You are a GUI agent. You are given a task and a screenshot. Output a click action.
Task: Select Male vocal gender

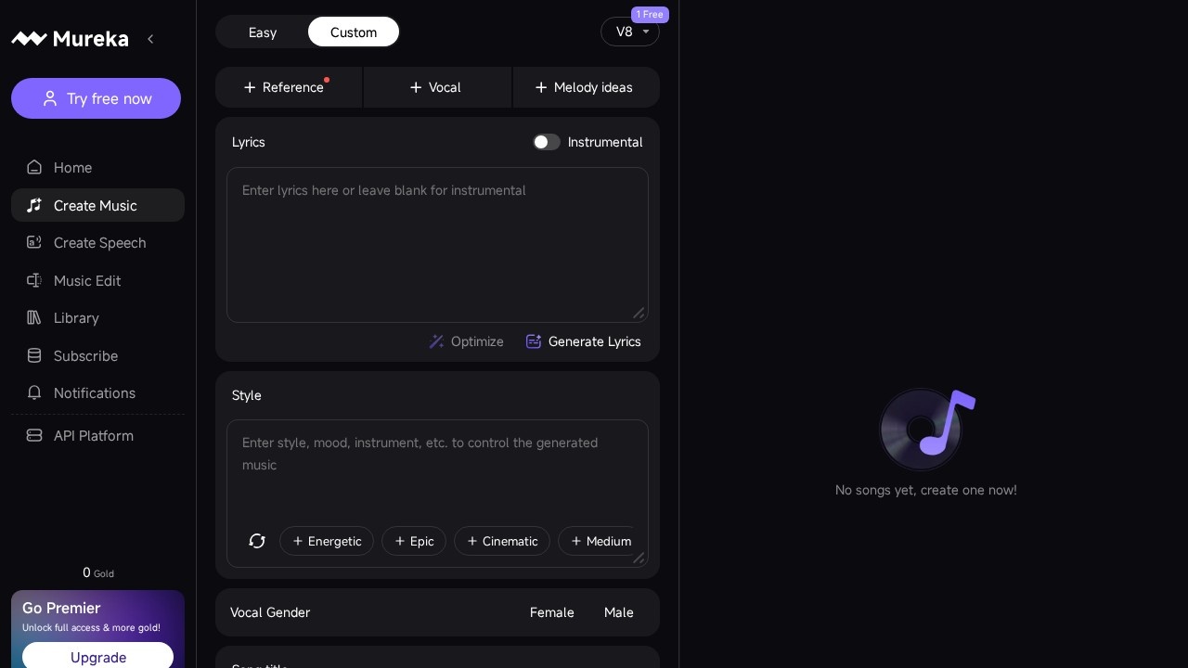click(x=618, y=612)
